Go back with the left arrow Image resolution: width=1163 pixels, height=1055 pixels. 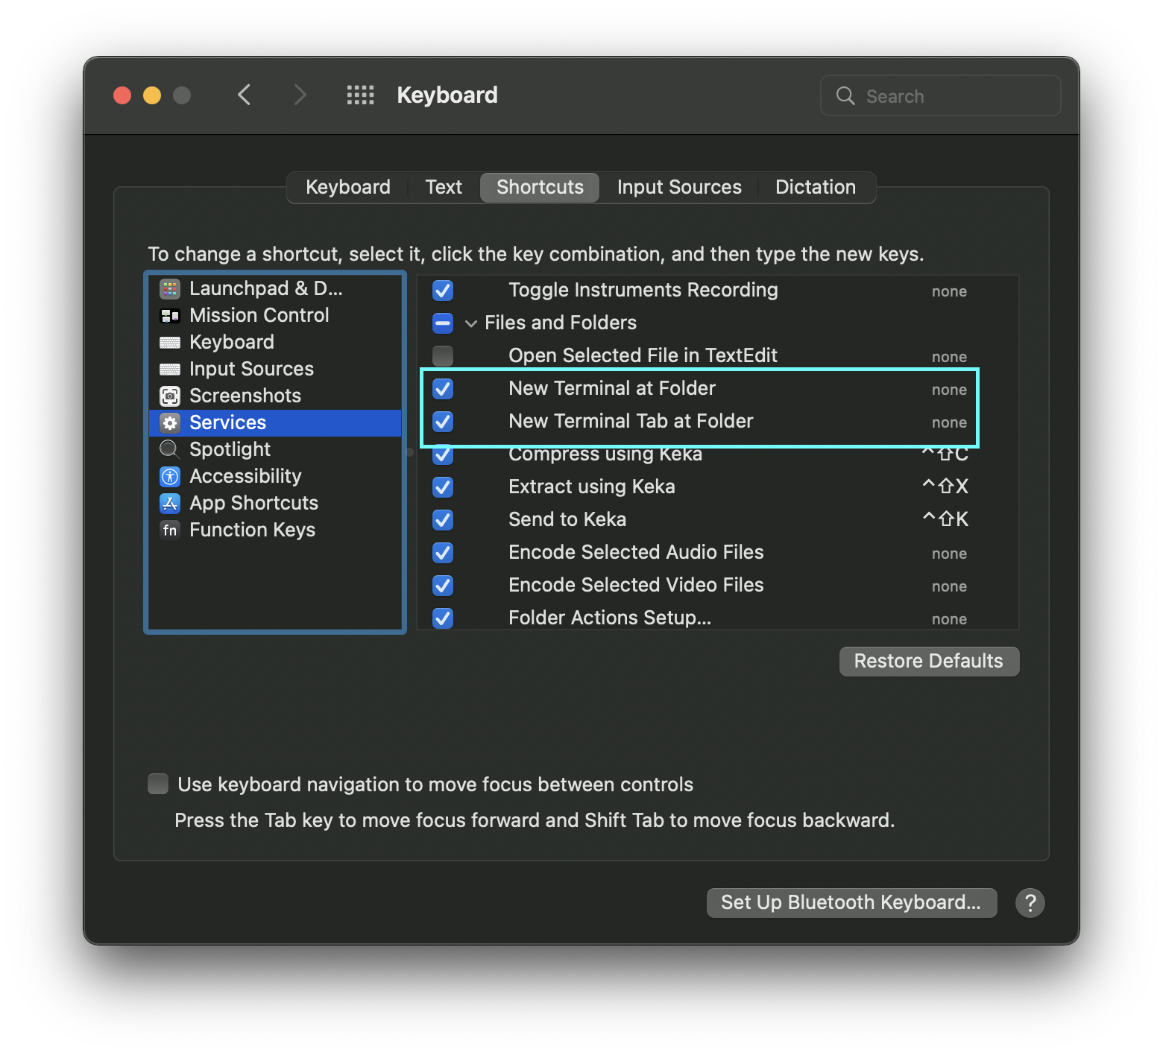click(x=245, y=95)
